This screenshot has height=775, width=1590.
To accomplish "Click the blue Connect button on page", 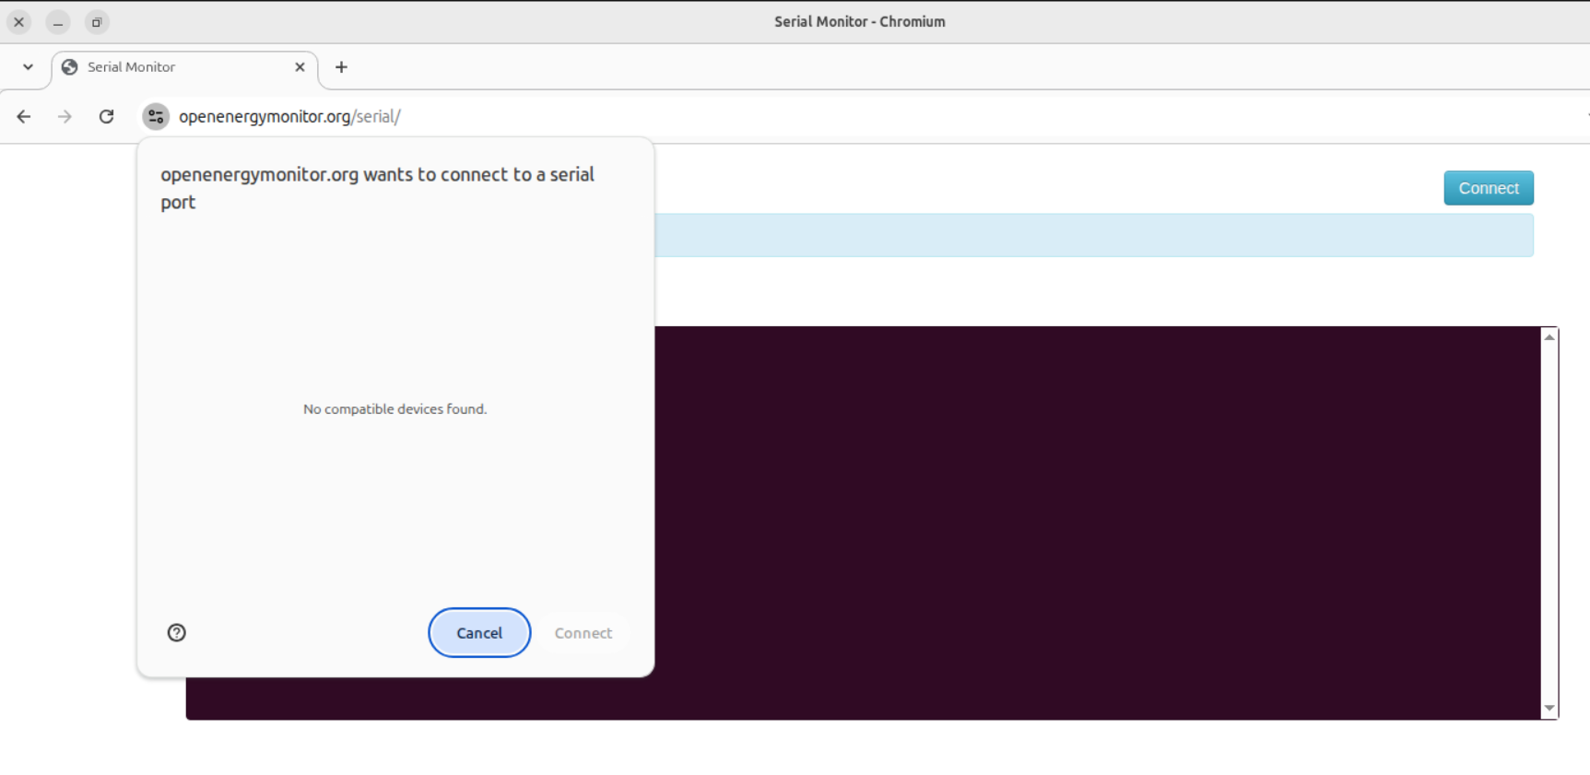I will click(1489, 188).
